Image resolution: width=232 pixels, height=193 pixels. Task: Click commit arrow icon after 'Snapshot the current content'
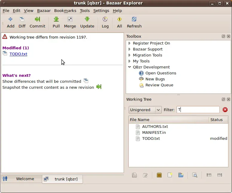coord(99,87)
